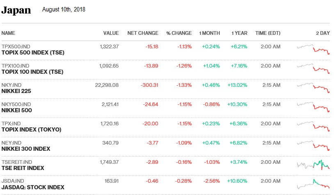The height and width of the screenshot is (195, 334).
Task: Click the August 10th, 2018 date
Action: coord(64,9)
